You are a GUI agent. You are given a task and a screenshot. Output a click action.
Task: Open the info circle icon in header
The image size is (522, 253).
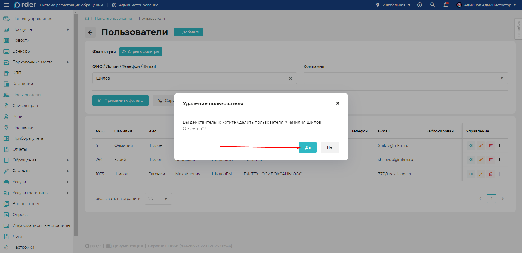tap(419, 5)
